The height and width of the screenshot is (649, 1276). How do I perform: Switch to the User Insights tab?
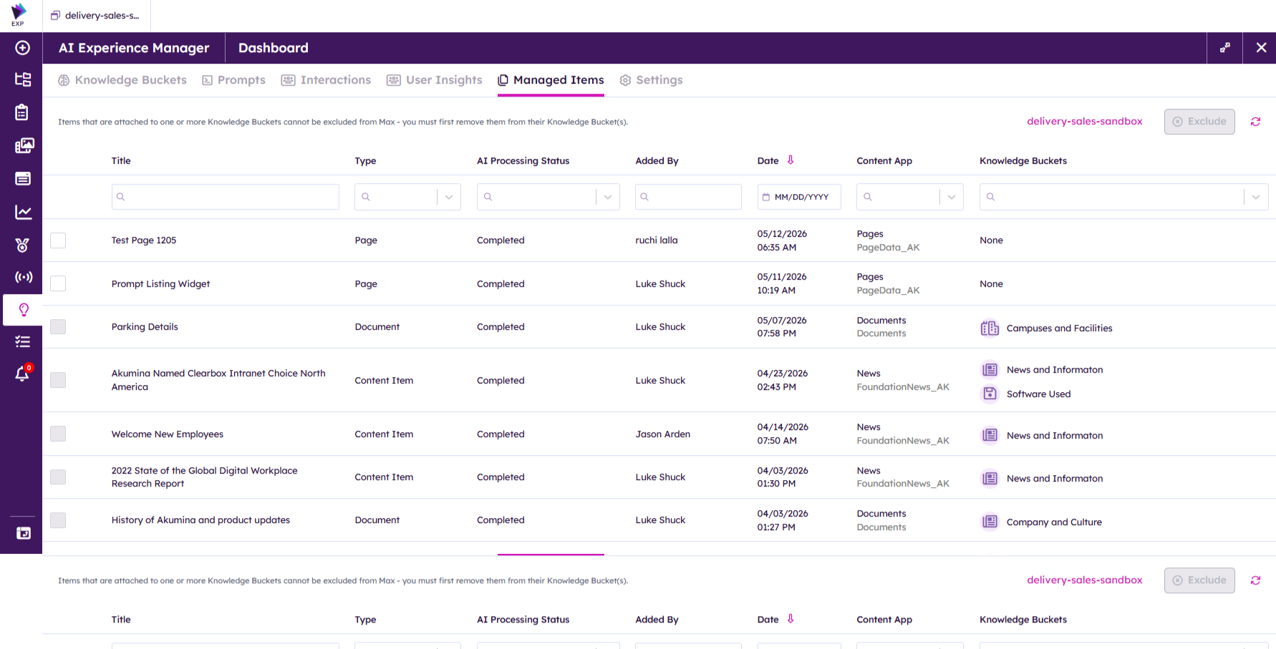pos(435,80)
